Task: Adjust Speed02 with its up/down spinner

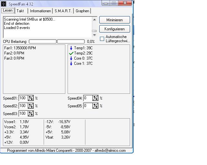Action: click(x=31, y=106)
